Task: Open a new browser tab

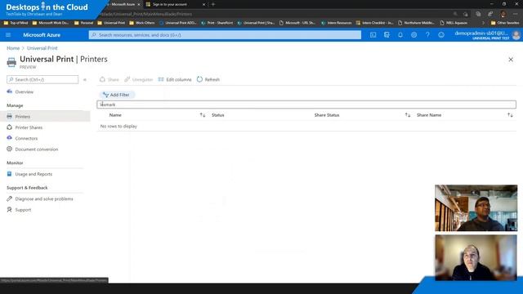Action: 213,5
